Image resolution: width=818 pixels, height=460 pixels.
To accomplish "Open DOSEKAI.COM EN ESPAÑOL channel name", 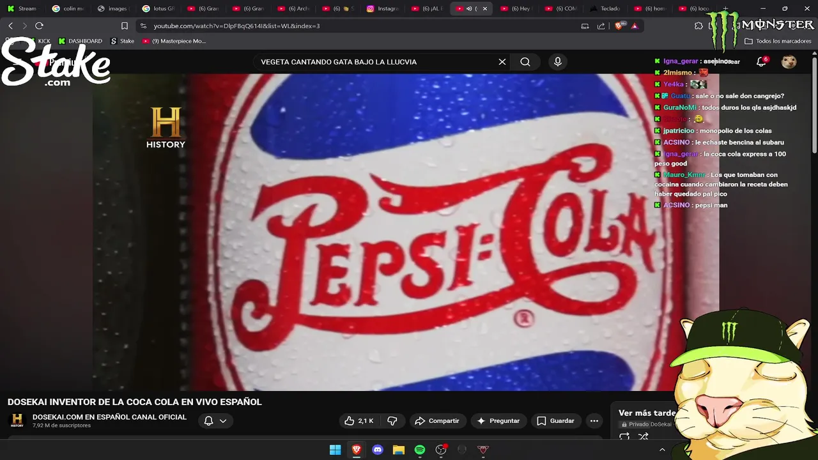I will (109, 417).
